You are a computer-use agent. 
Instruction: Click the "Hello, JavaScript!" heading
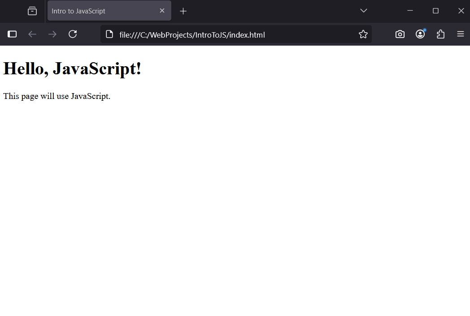[x=72, y=68]
